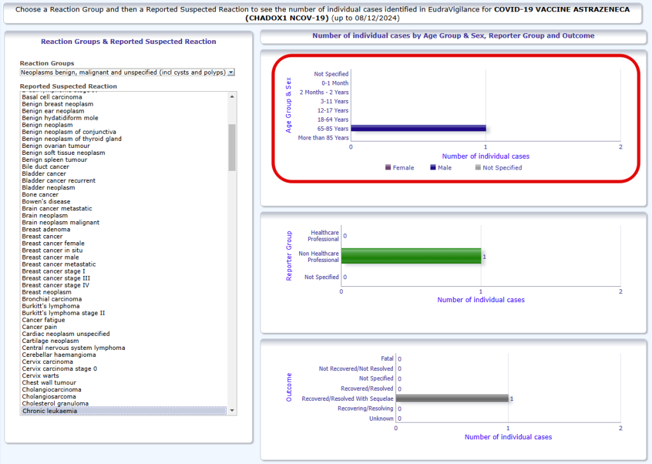Select Breast cancer stage III
Screen dimensions: 652x464
pyautogui.click(x=56, y=279)
